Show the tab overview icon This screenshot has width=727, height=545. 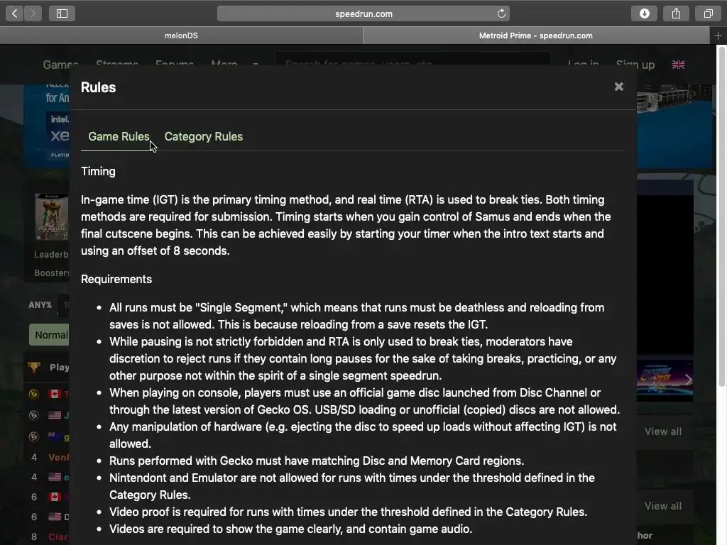[x=708, y=13]
